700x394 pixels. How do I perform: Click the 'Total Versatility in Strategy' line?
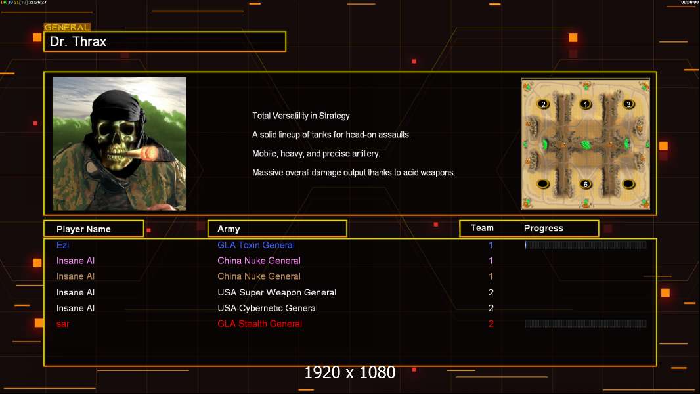[301, 116]
